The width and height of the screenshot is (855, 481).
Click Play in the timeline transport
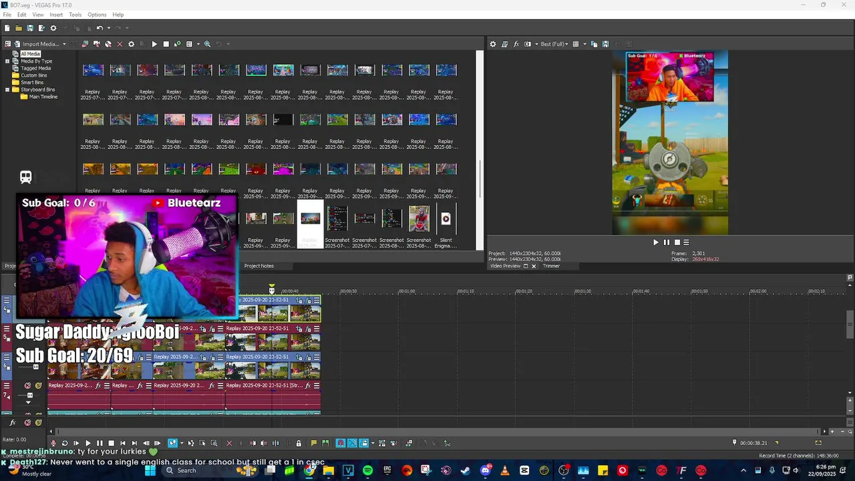pyautogui.click(x=88, y=443)
